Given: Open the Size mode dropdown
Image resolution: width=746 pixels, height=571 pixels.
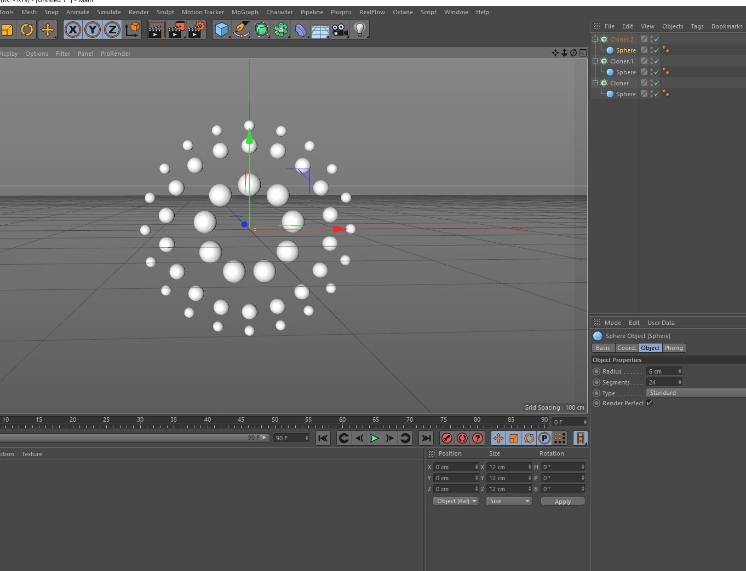Looking at the screenshot, I should click(x=509, y=501).
